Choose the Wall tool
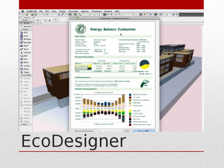 [26, 33]
